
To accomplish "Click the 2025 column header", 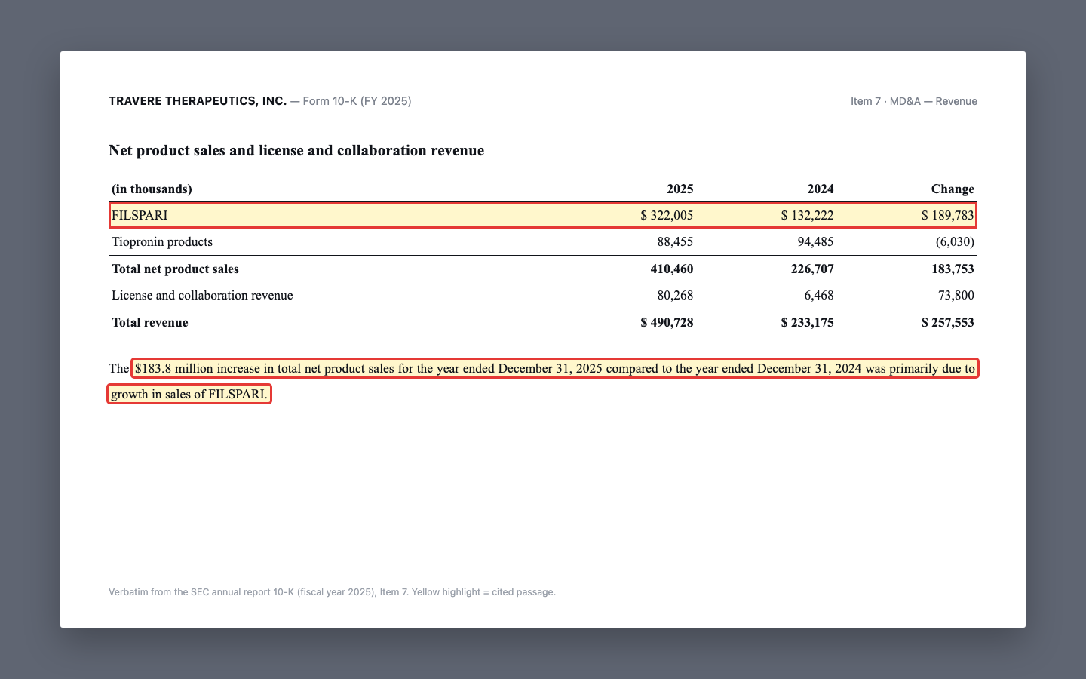I will coord(680,189).
